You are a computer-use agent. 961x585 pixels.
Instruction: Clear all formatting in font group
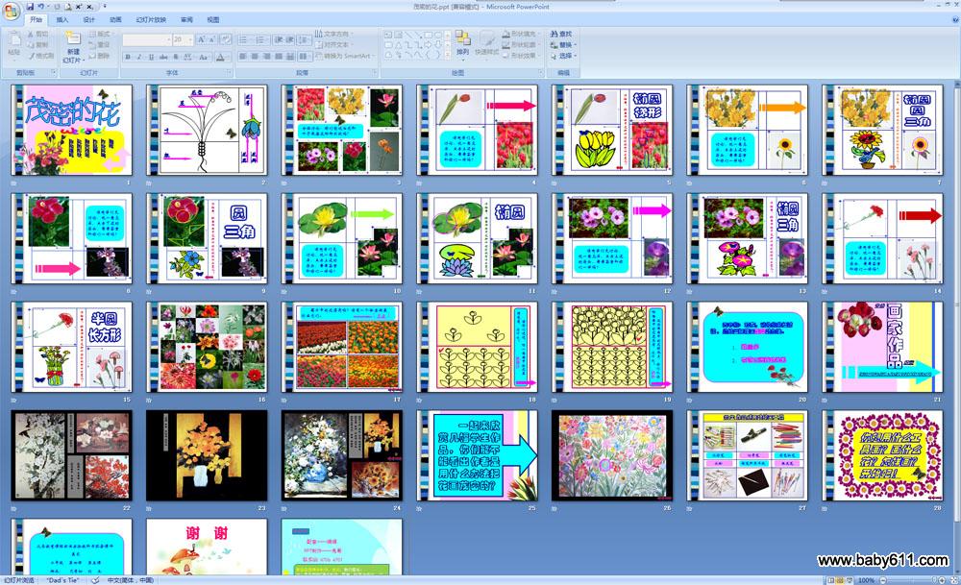(226, 39)
